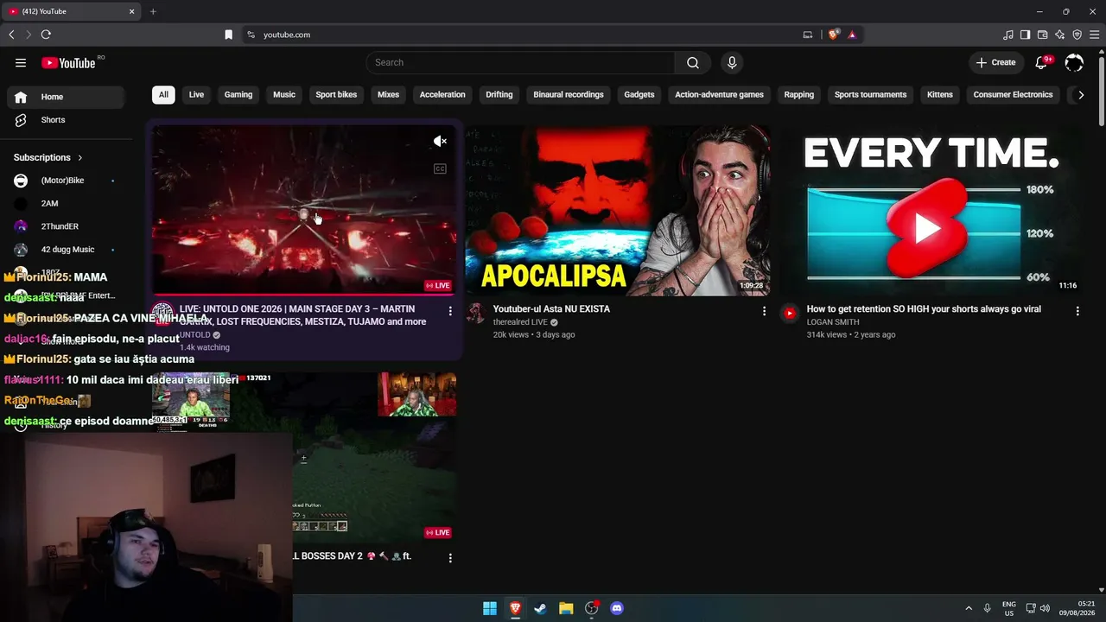Open Discord from the taskbar
1106x622 pixels.
tap(617, 608)
